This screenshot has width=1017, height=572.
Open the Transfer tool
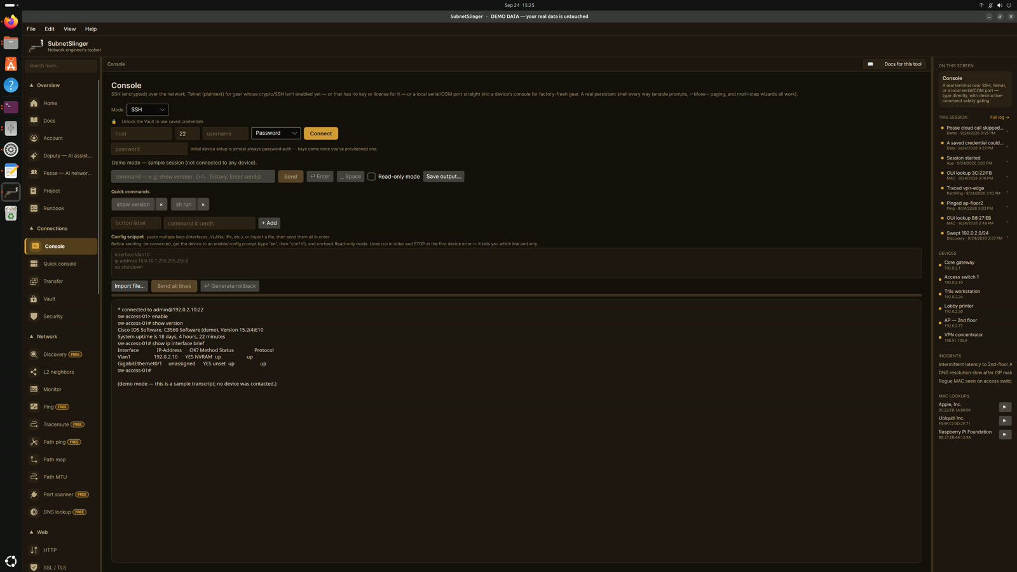61,281
